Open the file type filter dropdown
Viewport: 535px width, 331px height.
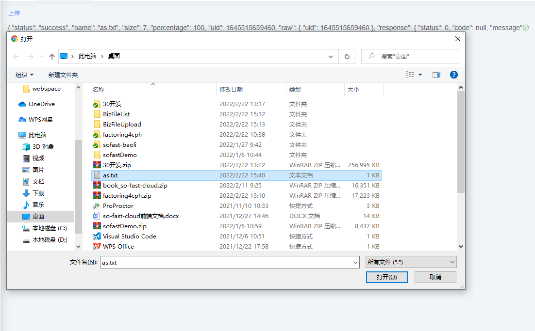411,262
